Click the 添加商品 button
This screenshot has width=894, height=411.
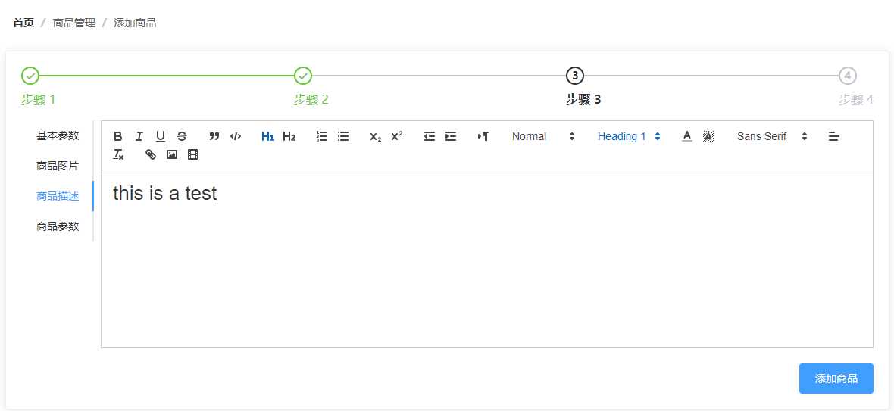(836, 378)
